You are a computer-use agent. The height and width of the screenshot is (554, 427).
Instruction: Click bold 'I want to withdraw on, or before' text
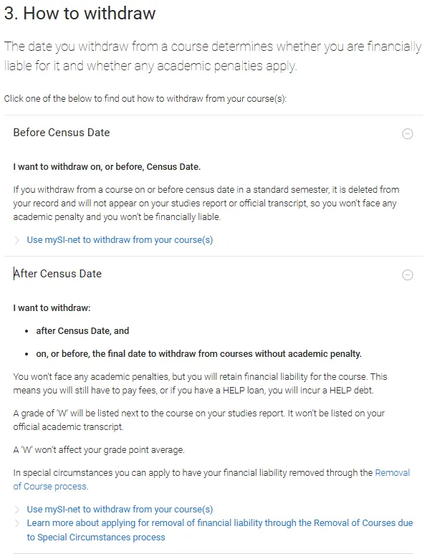107,167
